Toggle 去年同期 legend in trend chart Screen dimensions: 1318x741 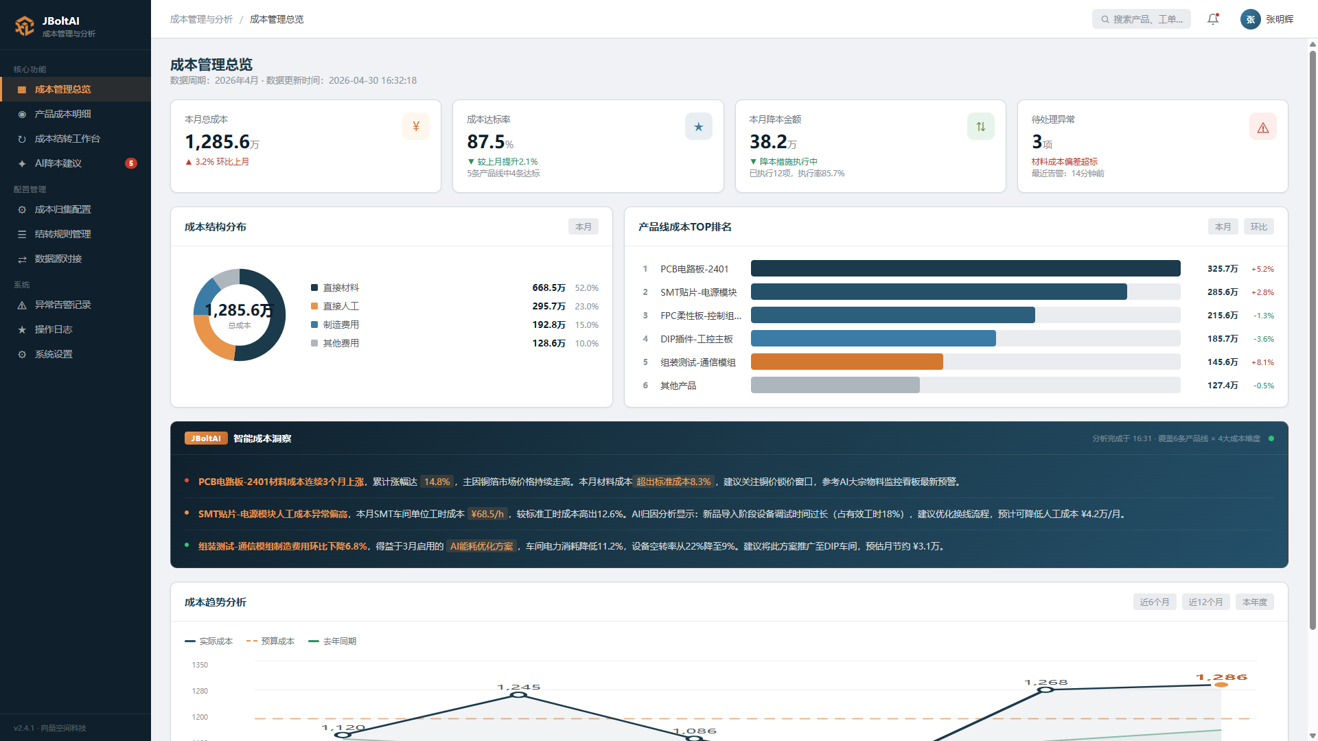tap(332, 642)
